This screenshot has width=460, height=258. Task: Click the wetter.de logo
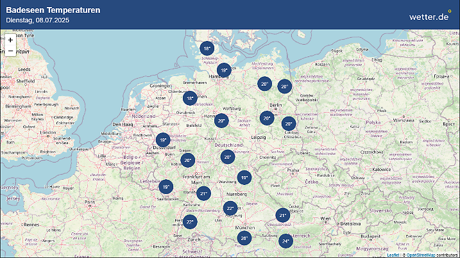coord(430,16)
